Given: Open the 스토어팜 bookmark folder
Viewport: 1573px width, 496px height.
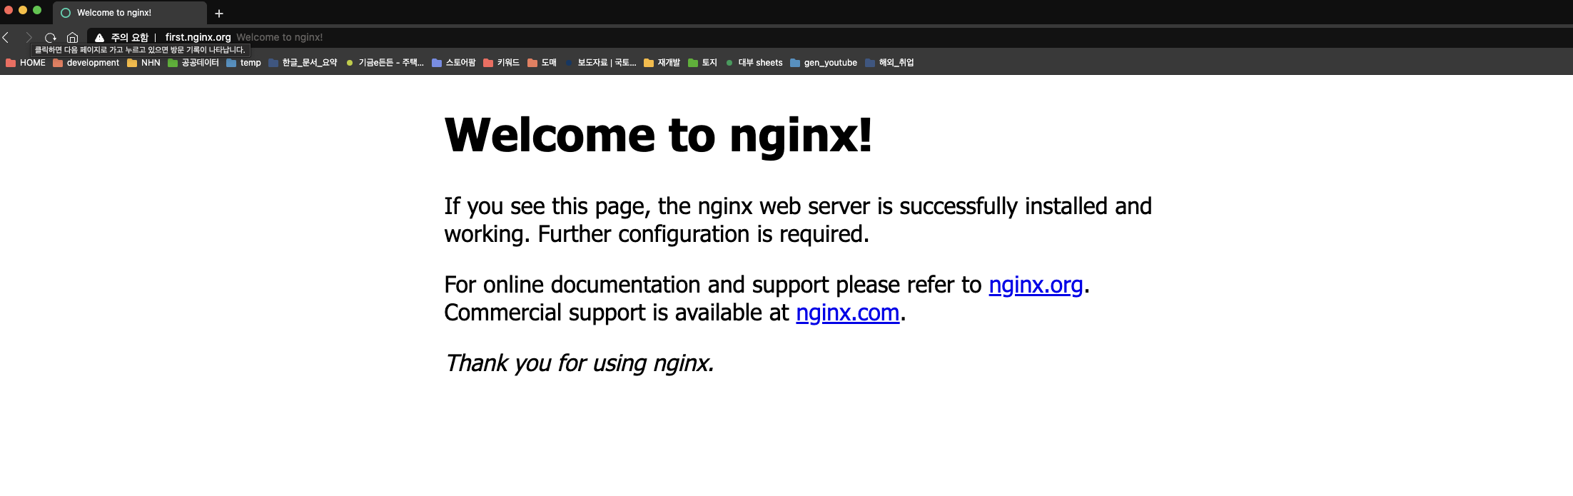Looking at the screenshot, I should pyautogui.click(x=454, y=63).
